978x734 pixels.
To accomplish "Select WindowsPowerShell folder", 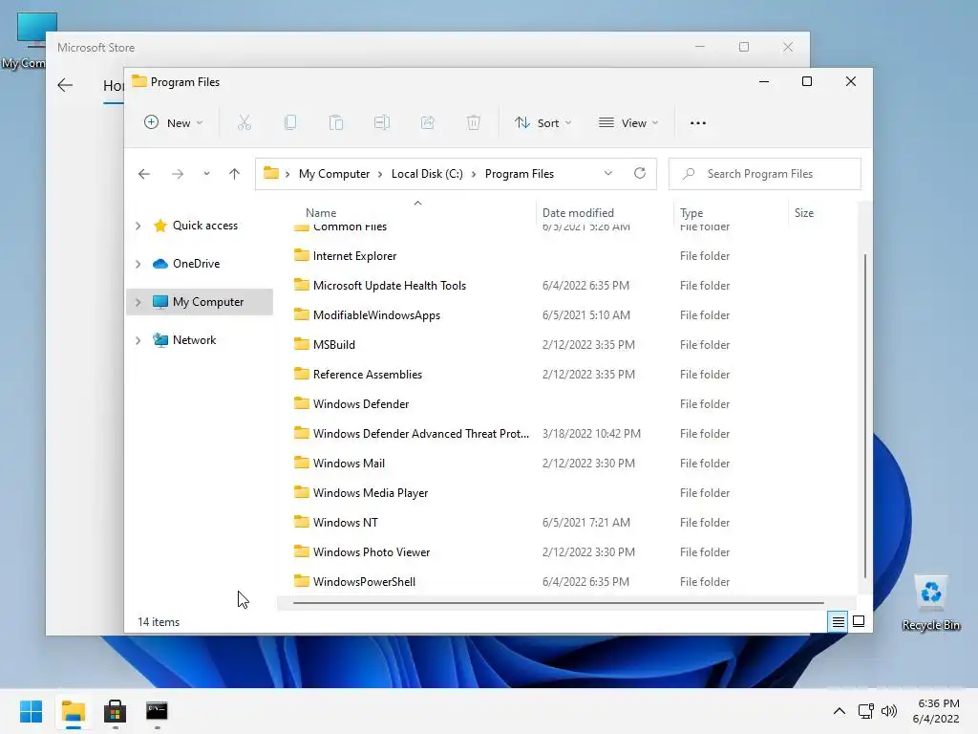I will click(364, 582).
